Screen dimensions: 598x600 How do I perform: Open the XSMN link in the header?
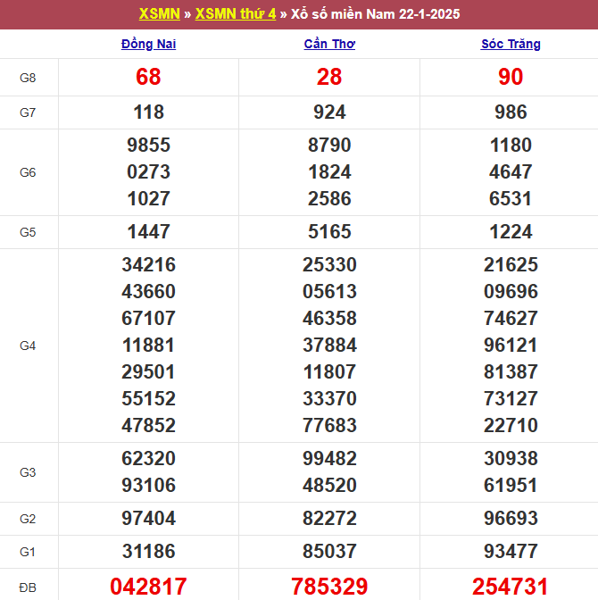click(x=160, y=14)
